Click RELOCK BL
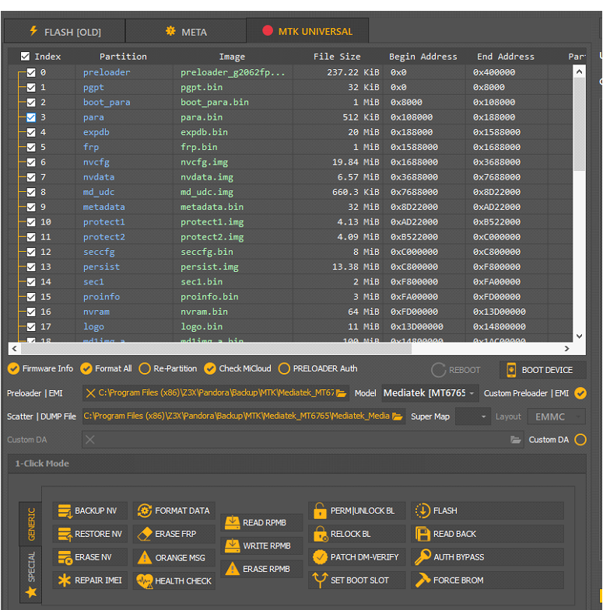603x610 pixels. coord(357,534)
